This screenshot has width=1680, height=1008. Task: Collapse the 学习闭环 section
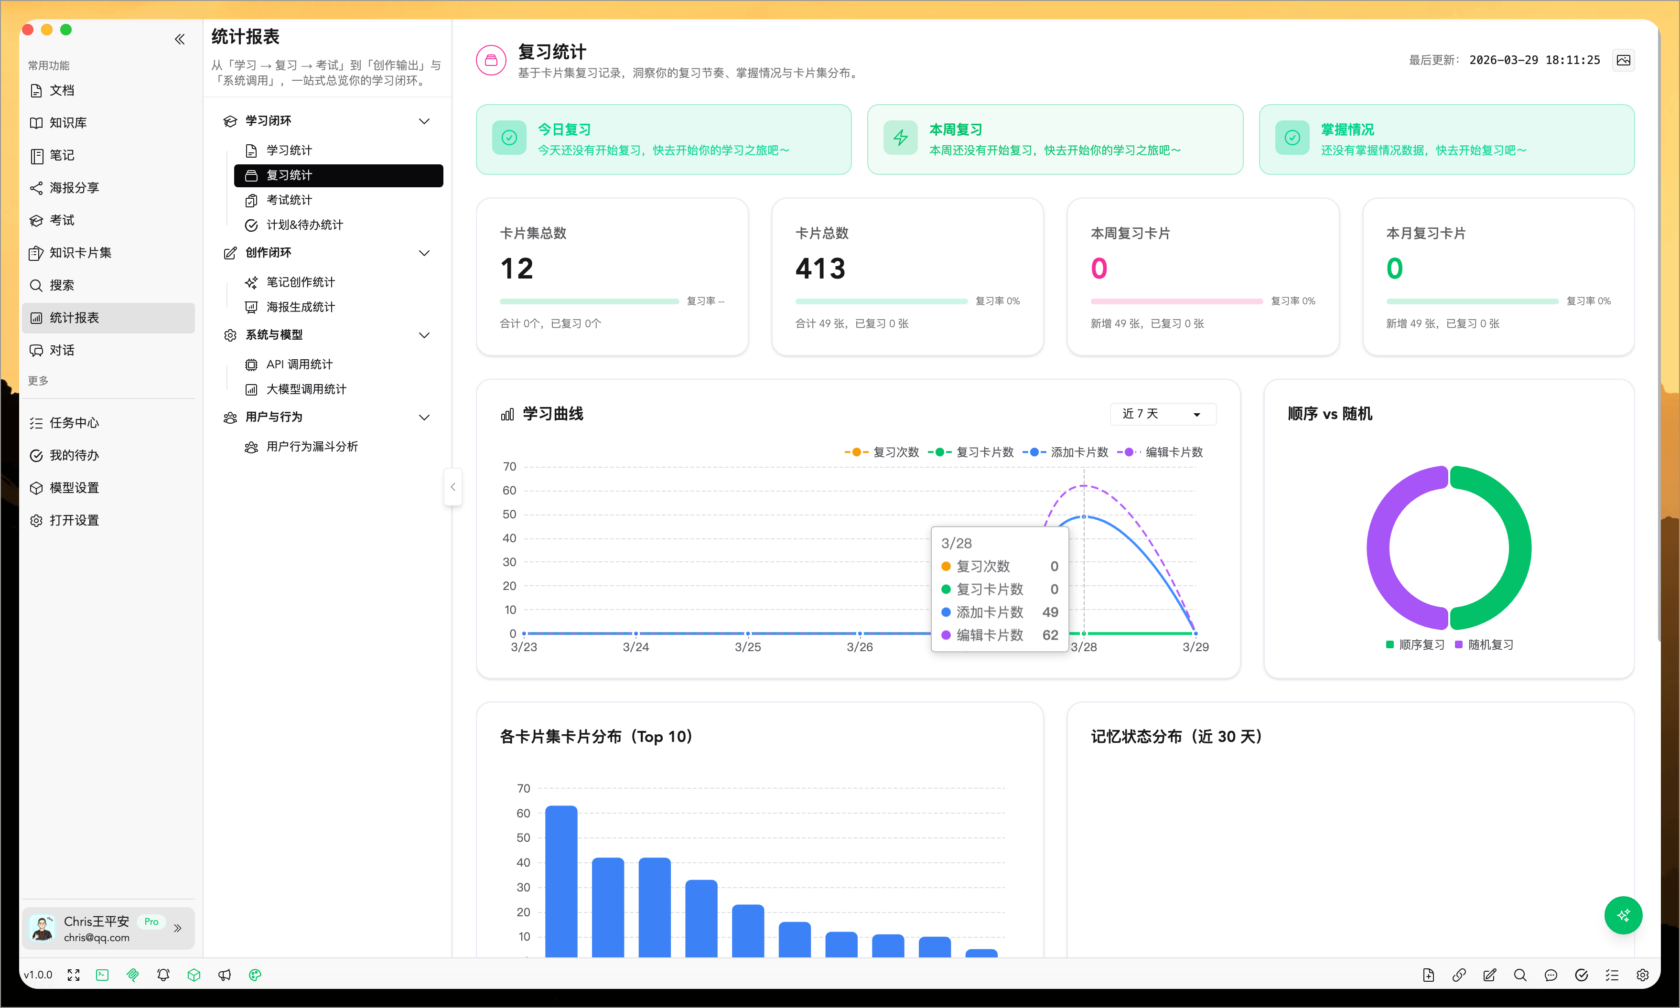point(425,120)
